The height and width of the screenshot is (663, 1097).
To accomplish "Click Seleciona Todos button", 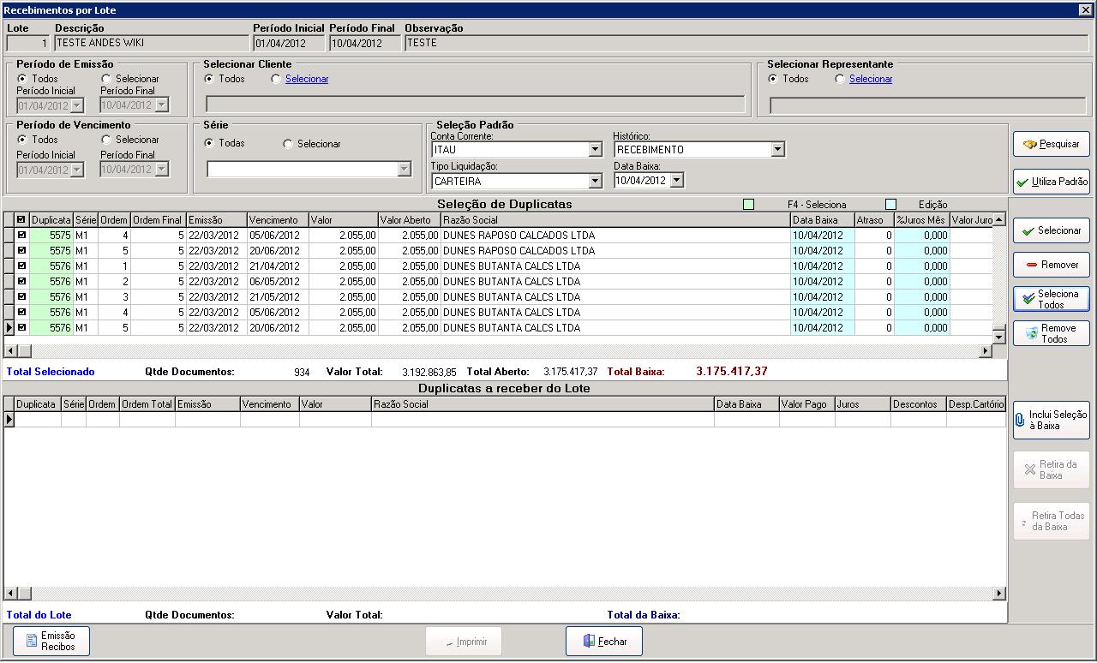I will point(1051,299).
